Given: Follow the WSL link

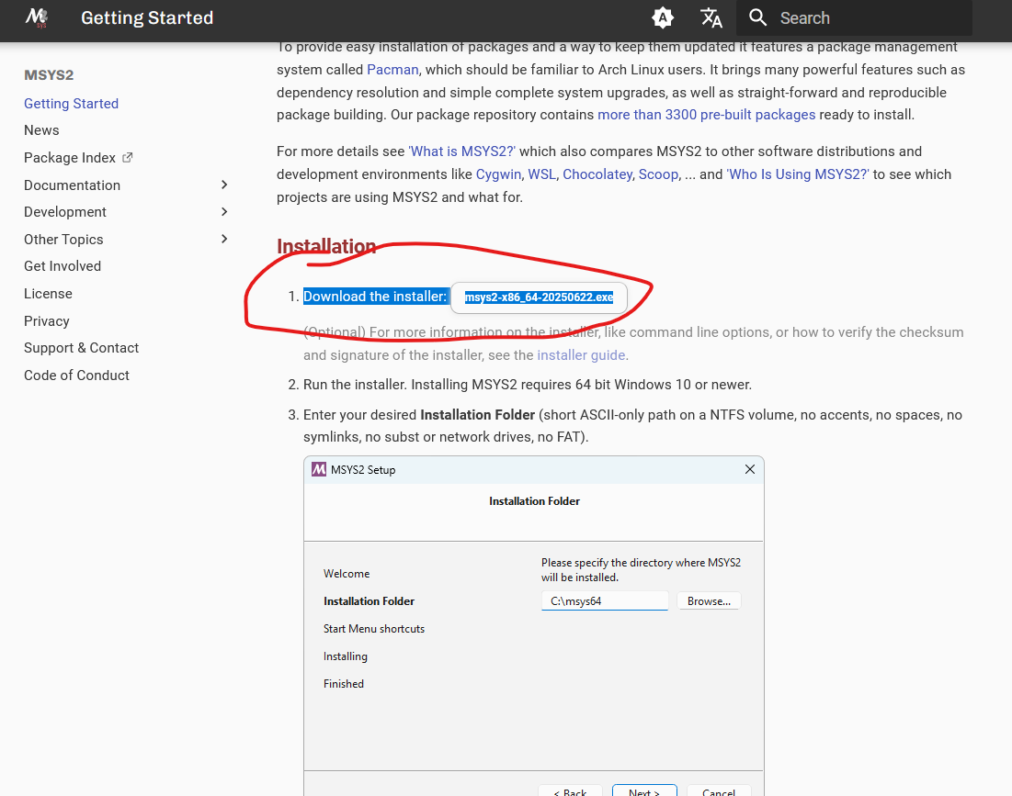Looking at the screenshot, I should (x=541, y=174).
